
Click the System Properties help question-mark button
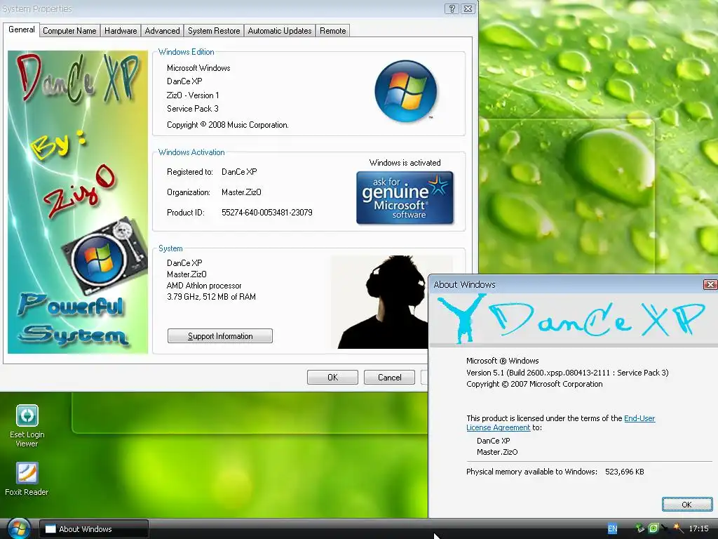coord(452,8)
